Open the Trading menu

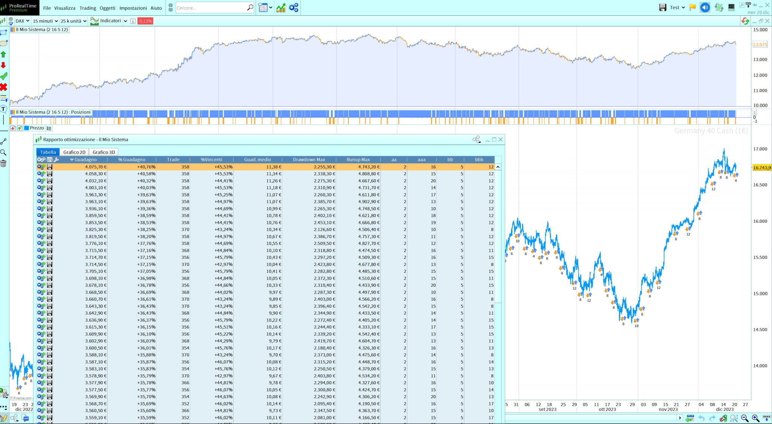tap(87, 8)
